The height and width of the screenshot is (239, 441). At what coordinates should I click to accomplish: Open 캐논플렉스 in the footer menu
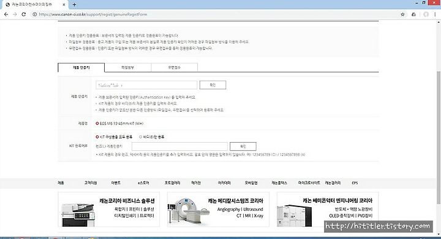click(279, 183)
